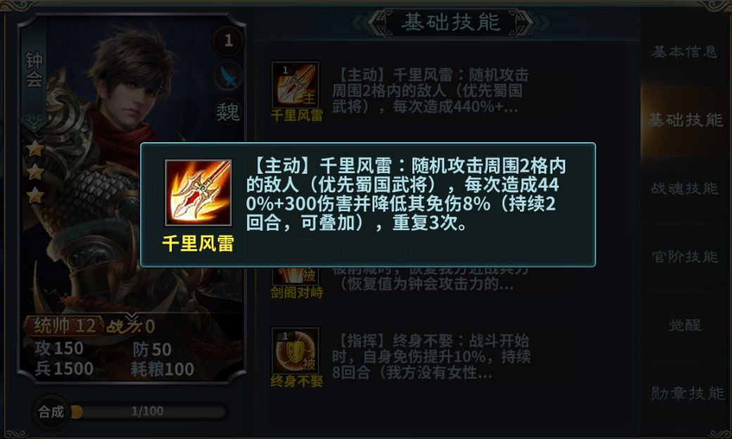Select the 基础技能 tab

[684, 120]
